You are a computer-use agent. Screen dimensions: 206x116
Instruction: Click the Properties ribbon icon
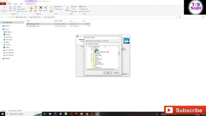(68, 9)
